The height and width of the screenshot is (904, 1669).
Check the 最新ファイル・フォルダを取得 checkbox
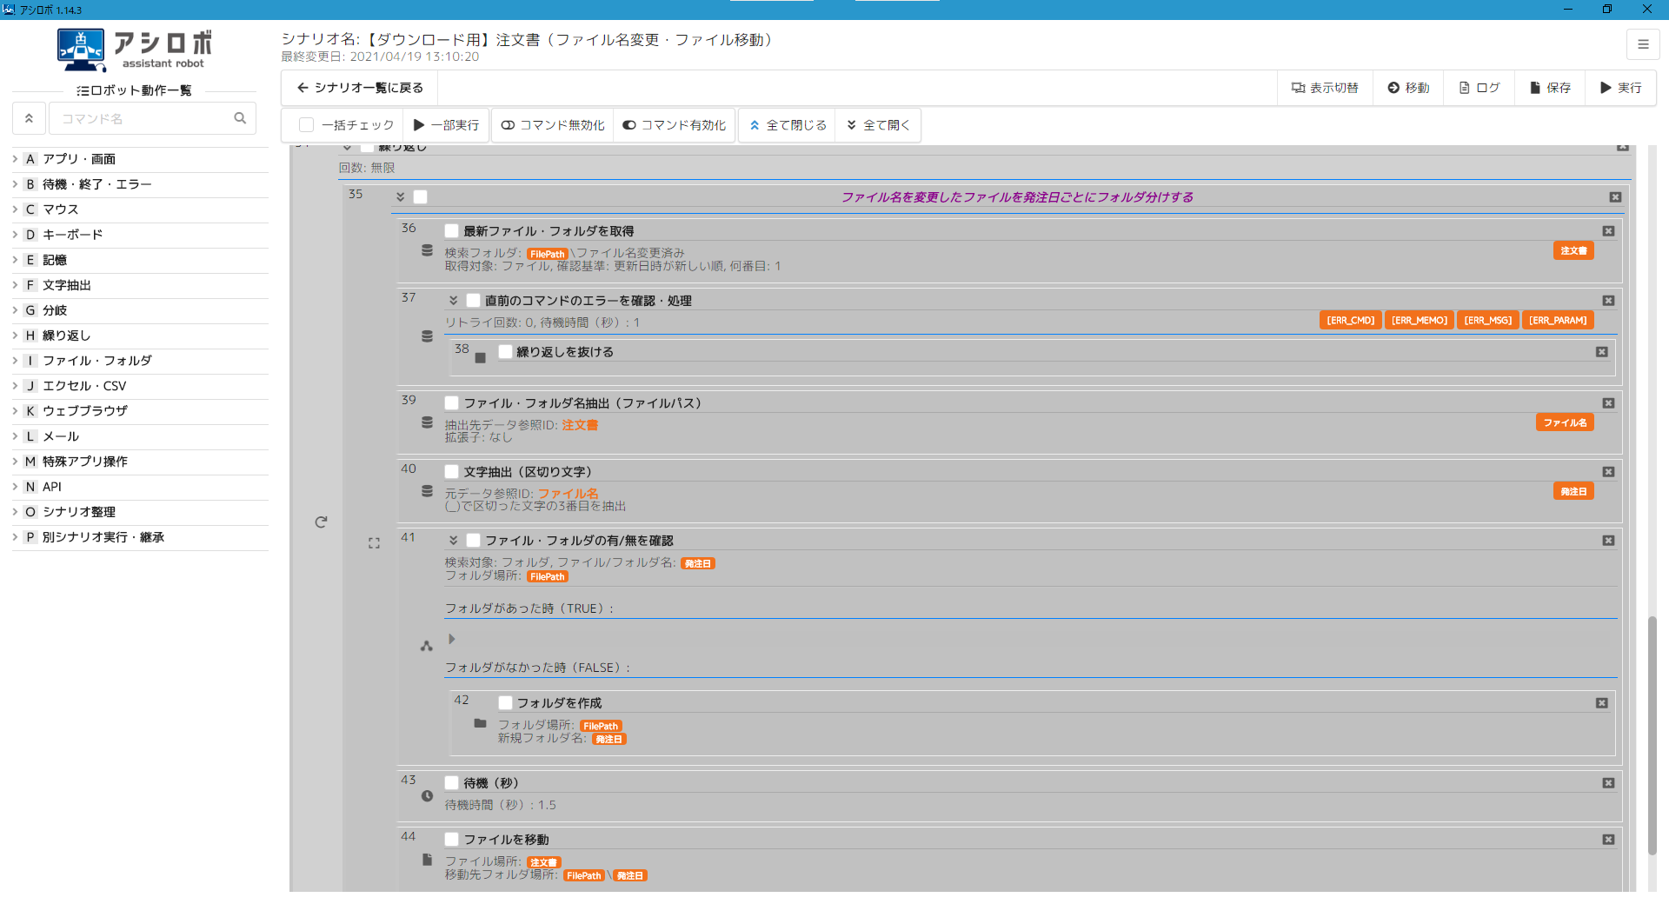(x=451, y=231)
